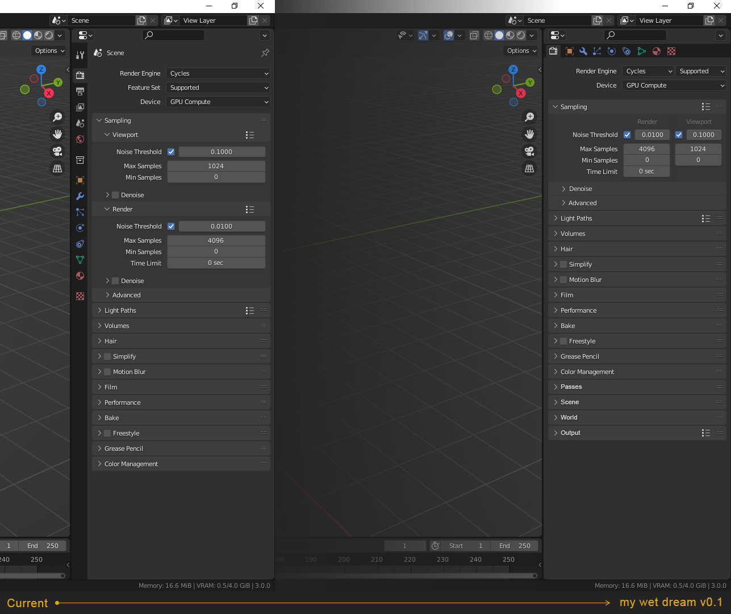Toggle X-ray in right viewport header

474,35
